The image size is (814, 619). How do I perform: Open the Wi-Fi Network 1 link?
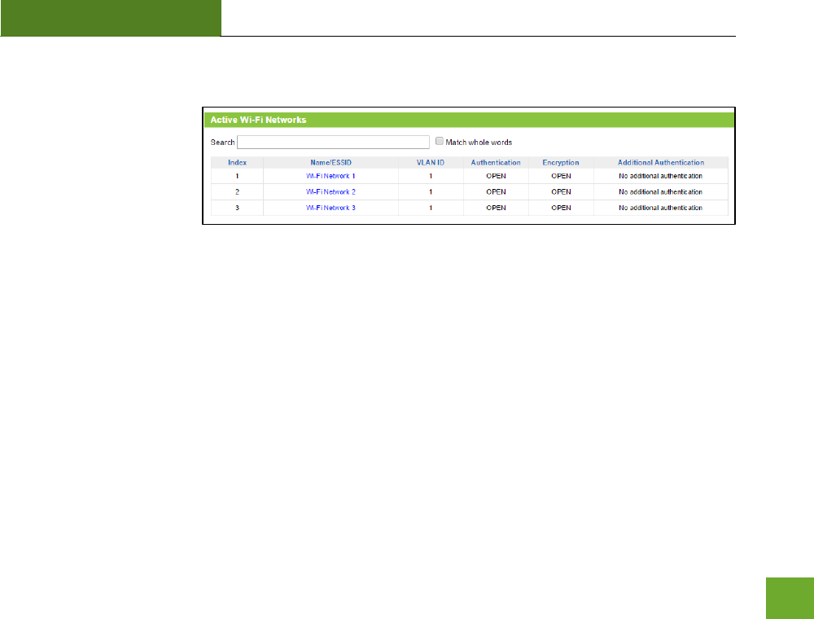[330, 176]
